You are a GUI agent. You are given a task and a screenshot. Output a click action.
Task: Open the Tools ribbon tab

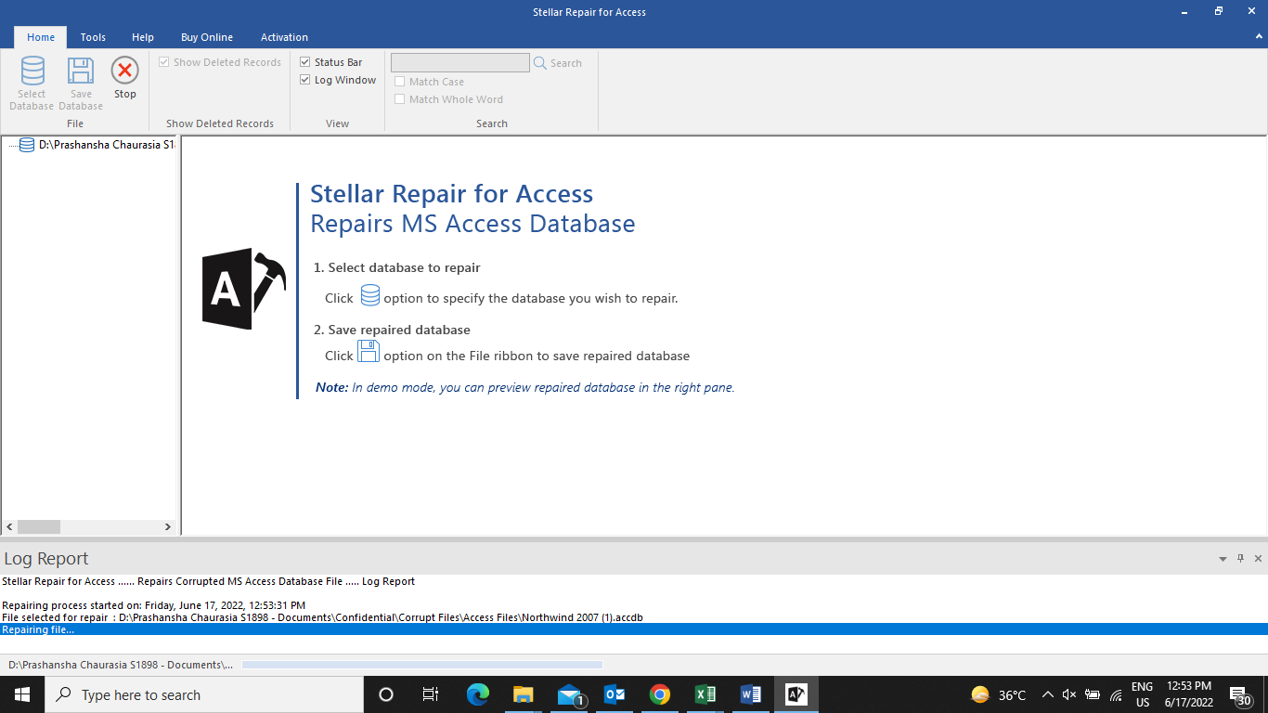93,37
